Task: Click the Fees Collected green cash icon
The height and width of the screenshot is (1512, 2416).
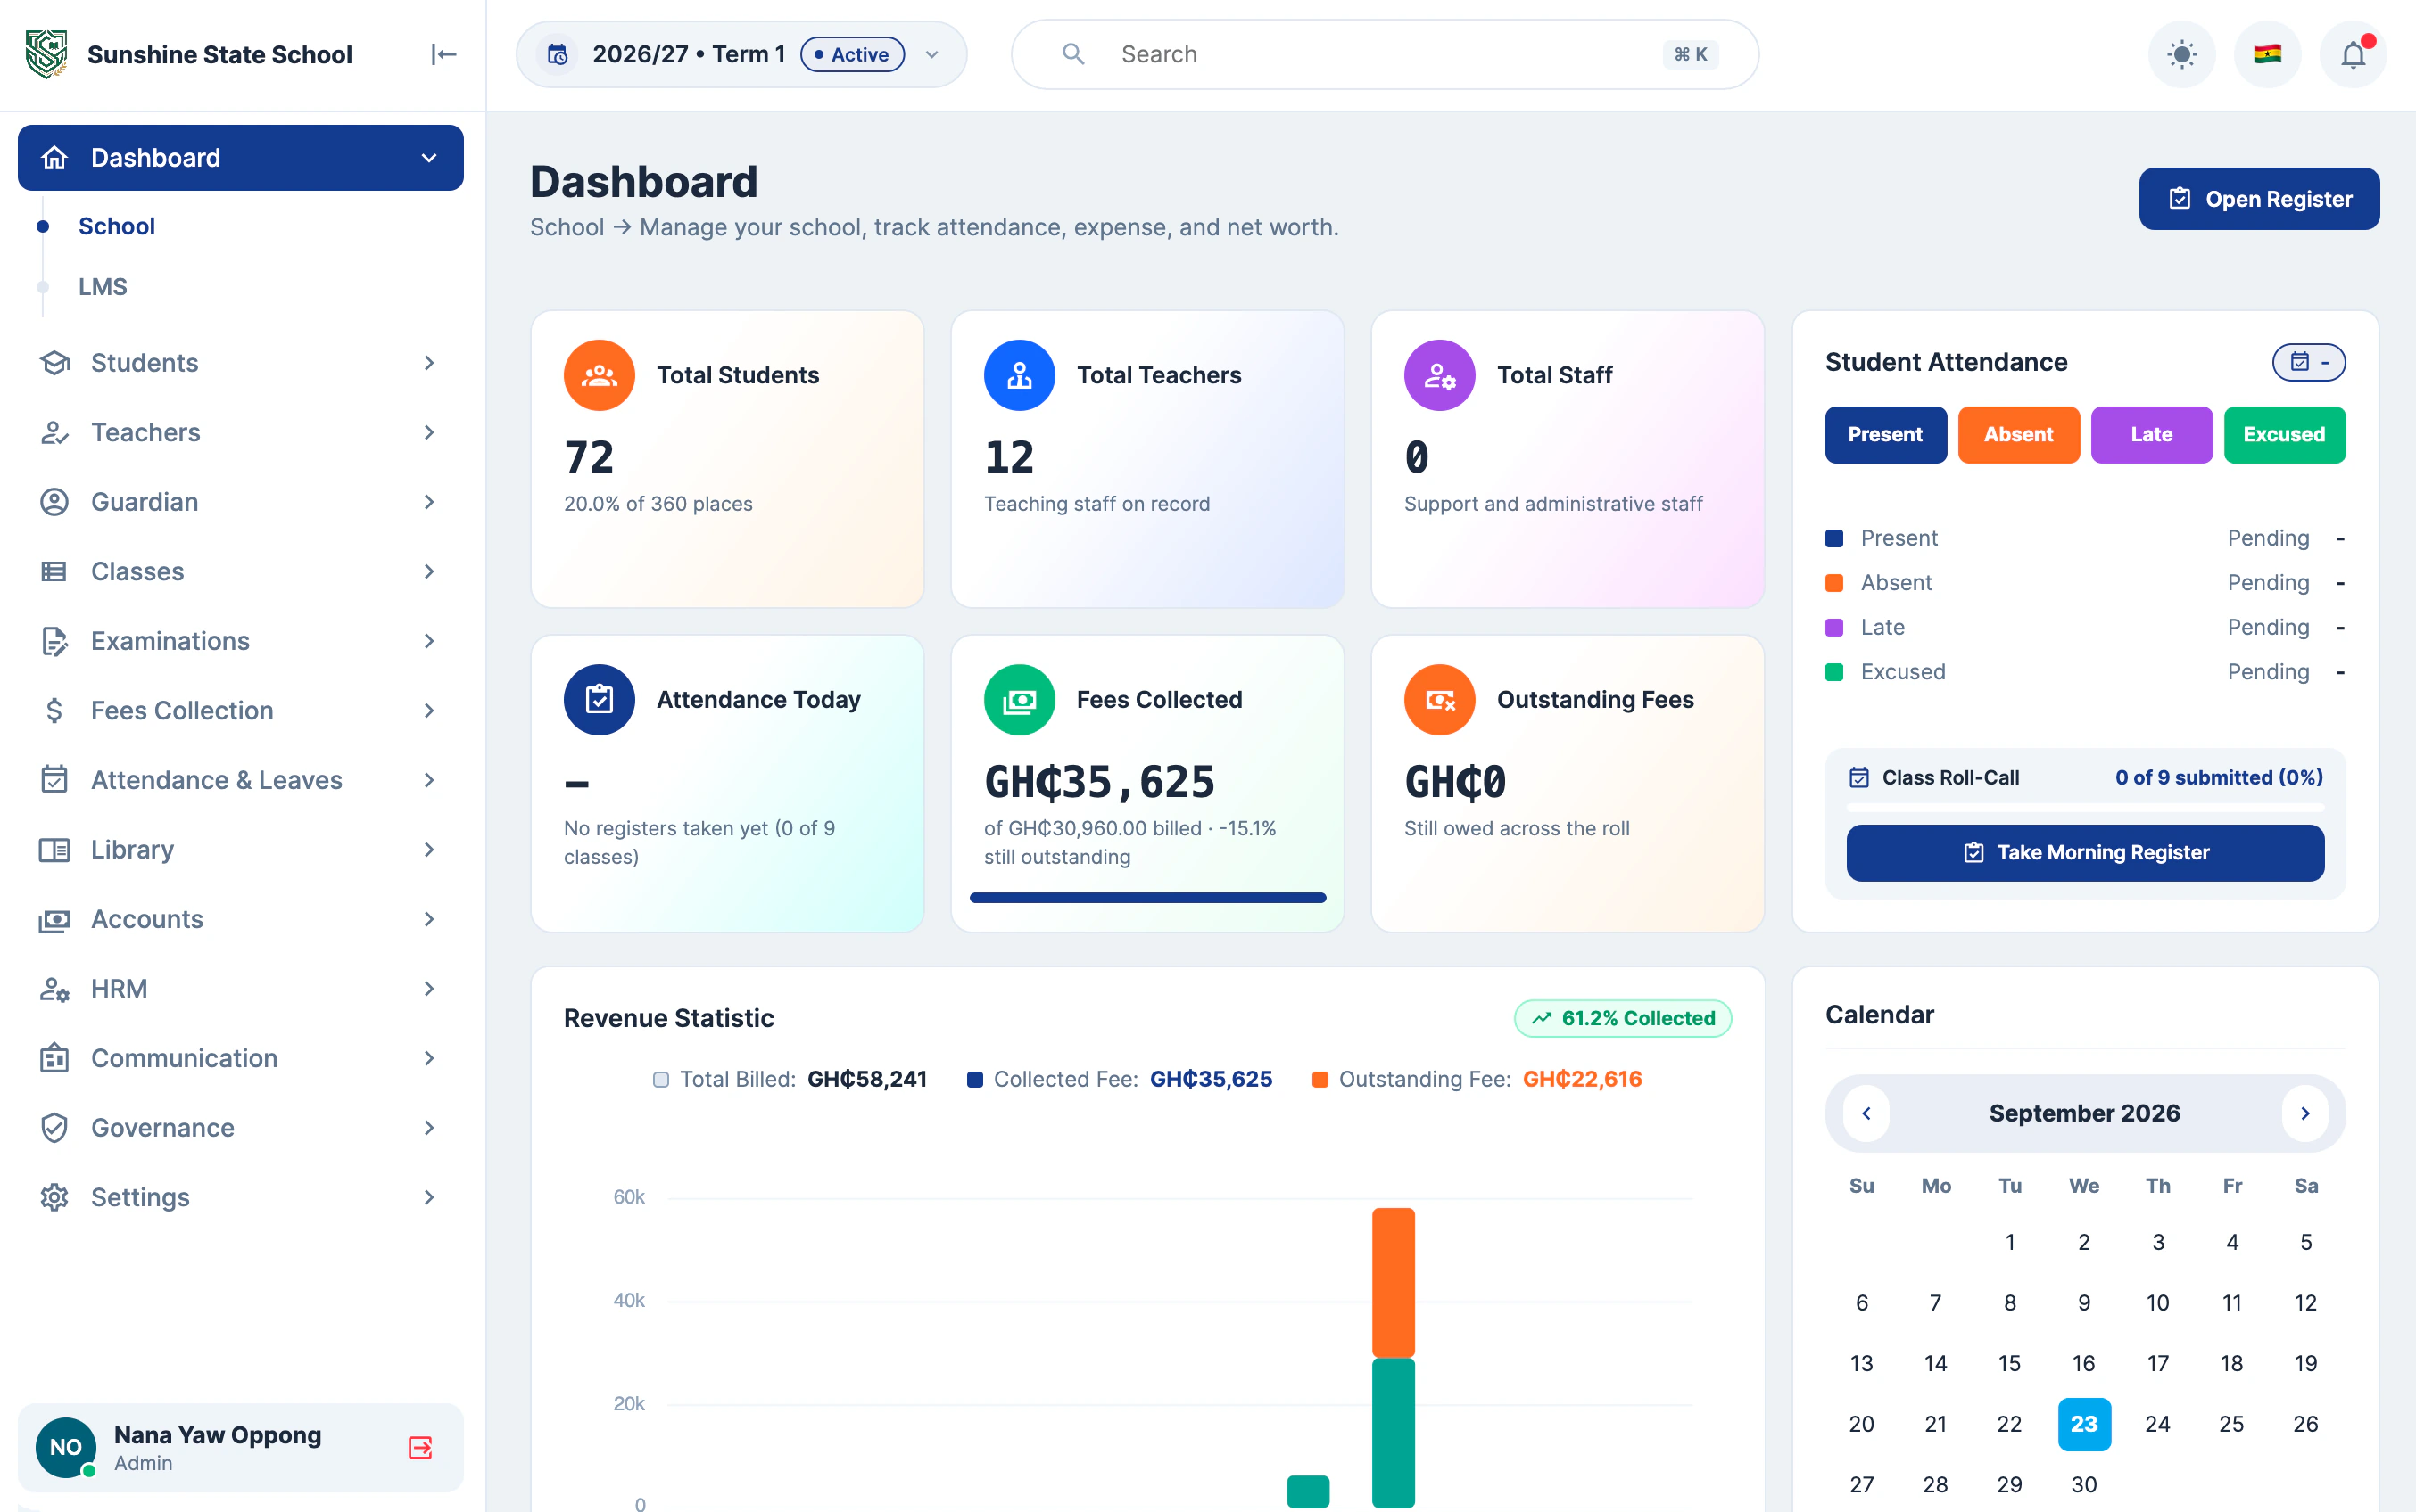Action: click(1020, 700)
